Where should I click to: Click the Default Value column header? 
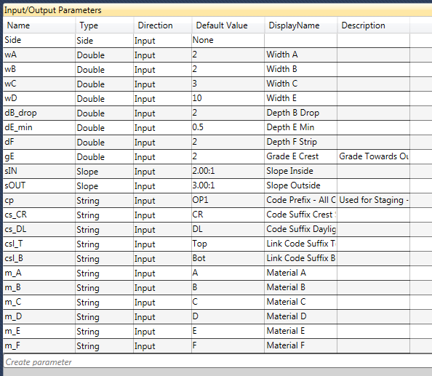coord(228,25)
